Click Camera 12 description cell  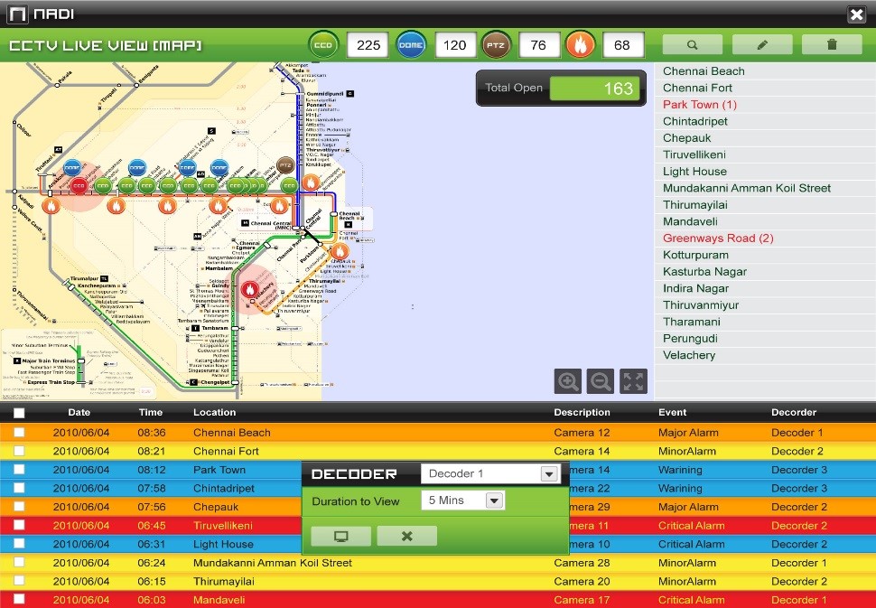(x=582, y=433)
